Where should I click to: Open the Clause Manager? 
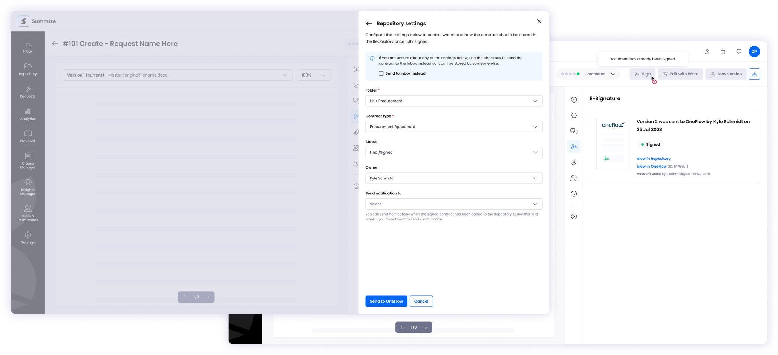pyautogui.click(x=28, y=160)
